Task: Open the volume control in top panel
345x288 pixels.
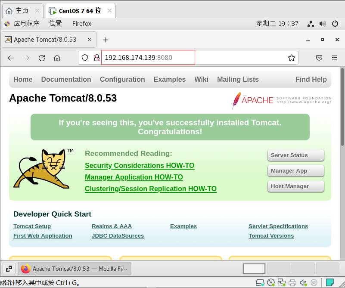Action: tap(323, 24)
